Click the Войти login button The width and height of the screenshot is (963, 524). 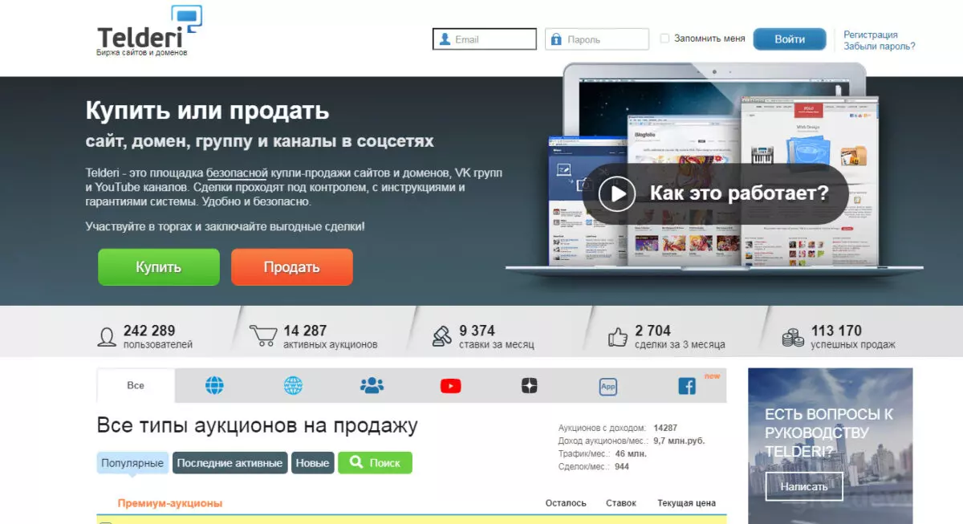(790, 39)
